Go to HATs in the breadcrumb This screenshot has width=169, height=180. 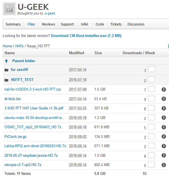[19, 46]
